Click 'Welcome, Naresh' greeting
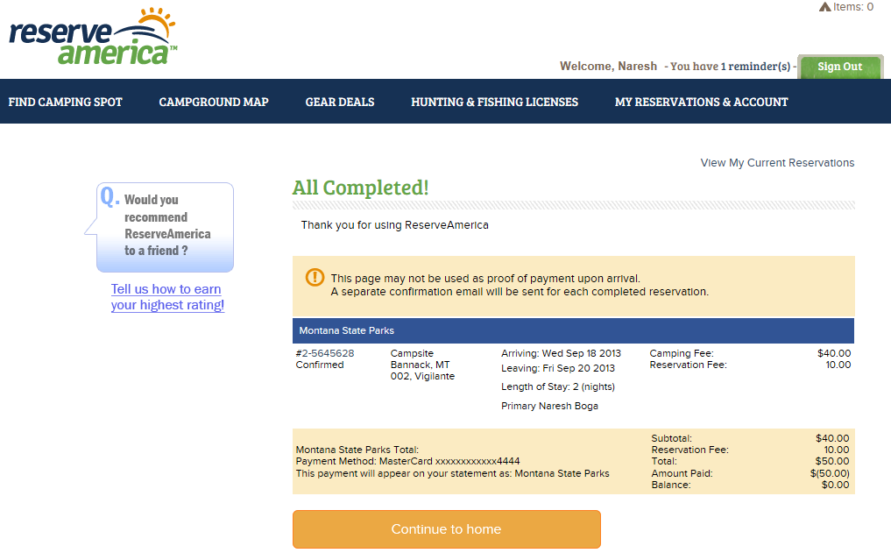Viewport: 891px width, 560px height. 608,67
